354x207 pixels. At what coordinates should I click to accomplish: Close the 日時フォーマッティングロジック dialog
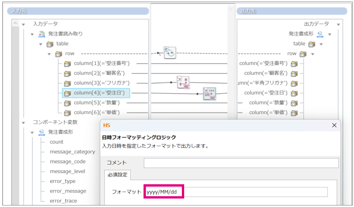click(x=334, y=125)
